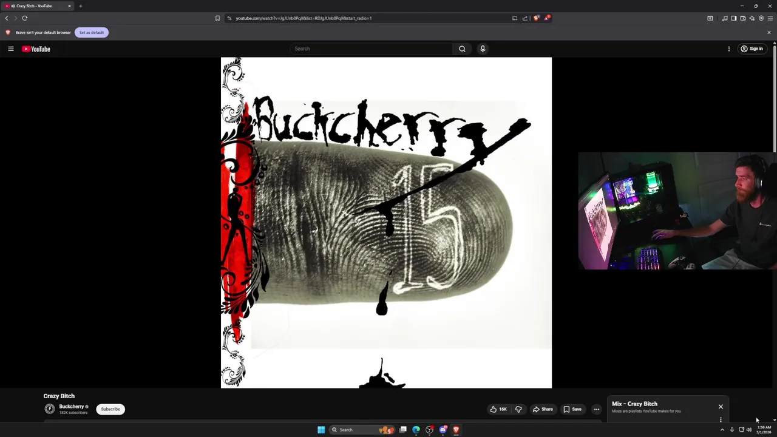The width and height of the screenshot is (777, 437).
Task: Subscribe to the Buckcherry channel
Action: [110, 409]
